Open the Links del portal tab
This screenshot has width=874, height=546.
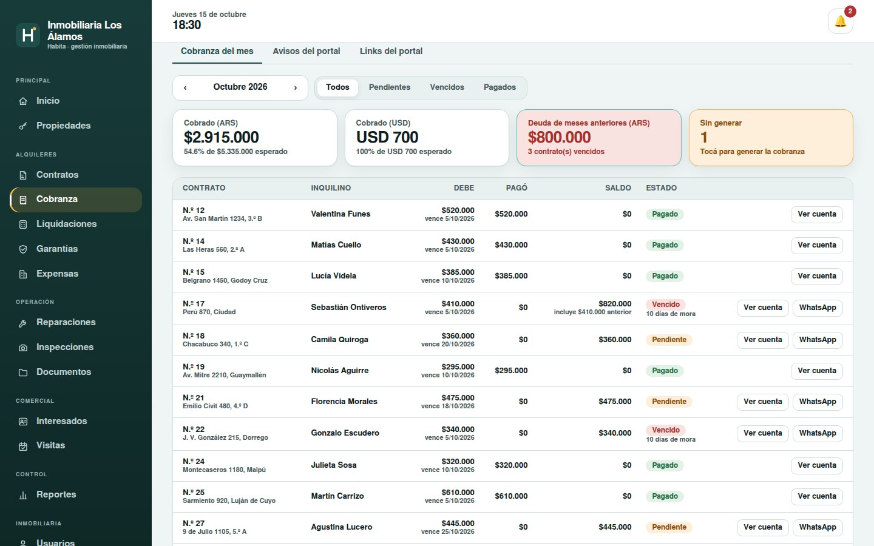[x=391, y=52]
